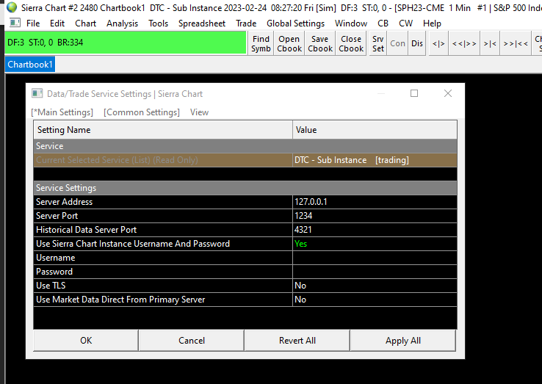Click the Sierra Chart globe title icon
Image resolution: width=542 pixels, height=384 pixels.
click(x=12, y=7)
